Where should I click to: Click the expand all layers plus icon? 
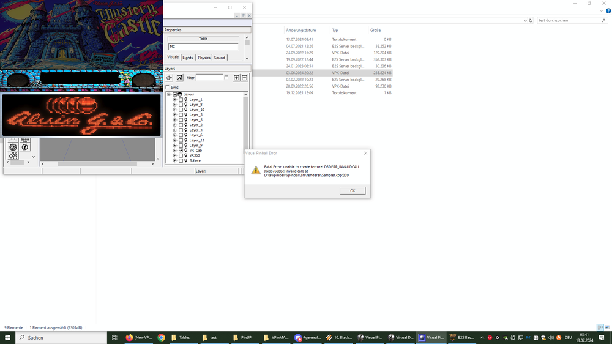tap(236, 78)
